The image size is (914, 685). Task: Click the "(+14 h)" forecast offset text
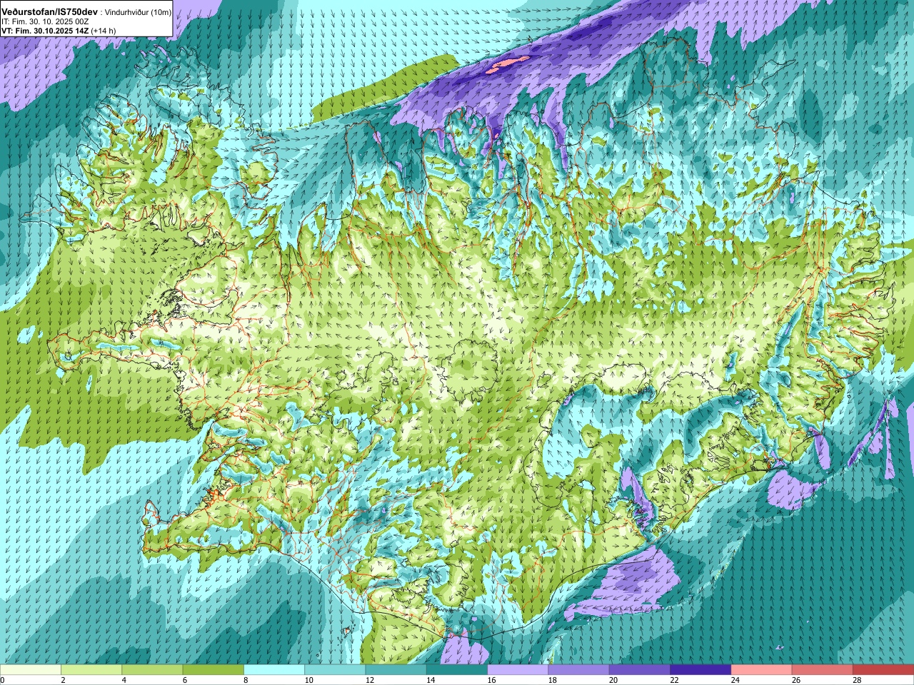pyautogui.click(x=104, y=31)
